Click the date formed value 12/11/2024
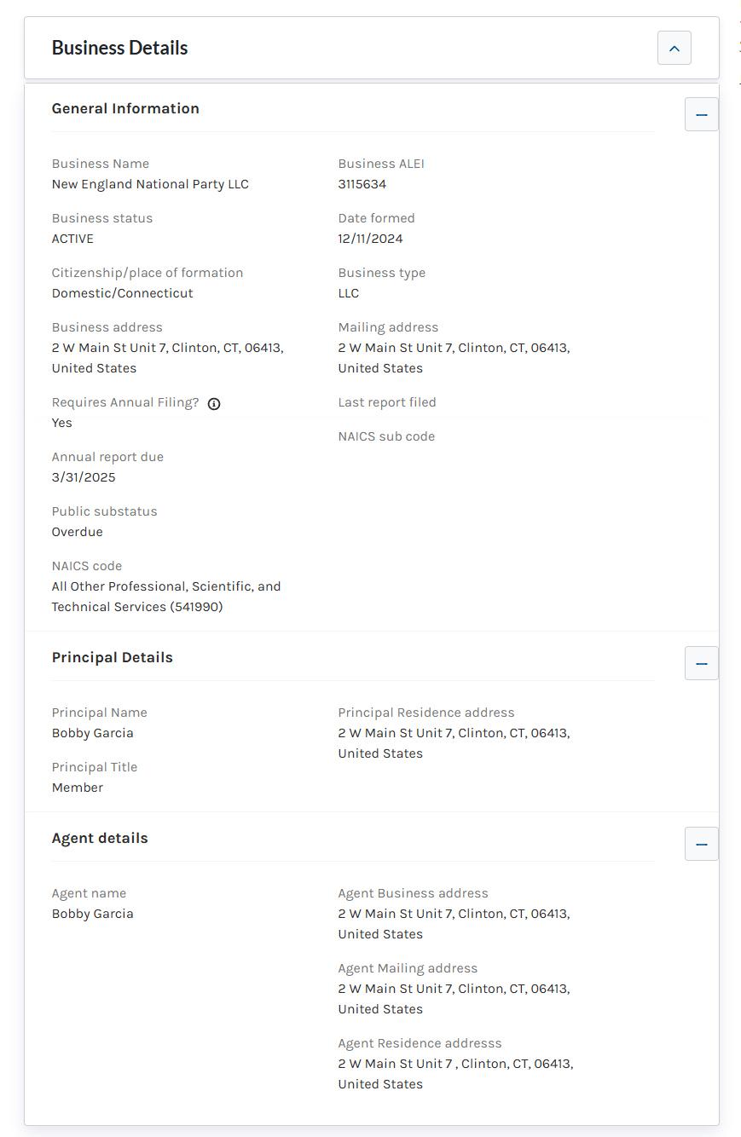The image size is (741, 1137). pos(370,239)
